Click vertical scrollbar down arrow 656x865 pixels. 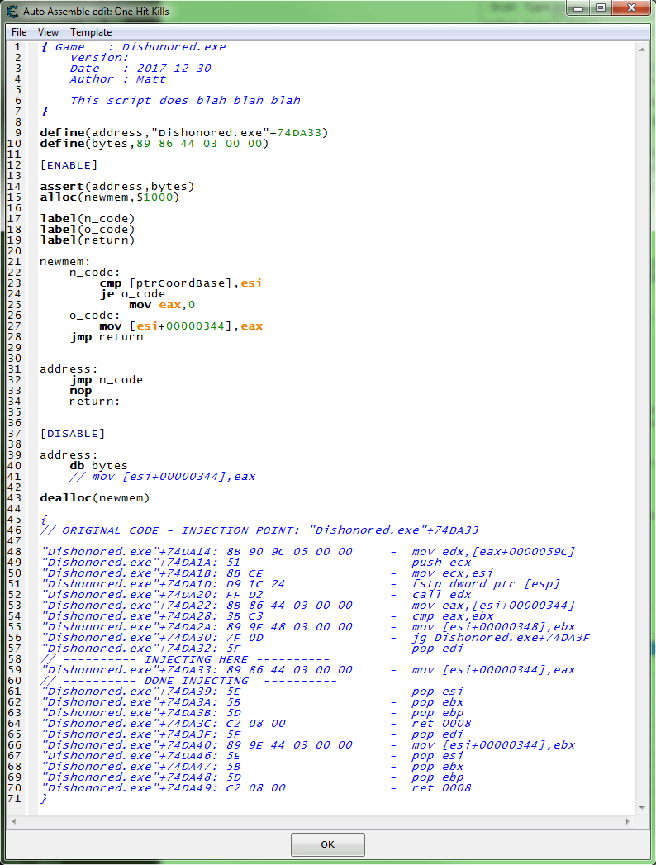coord(642,808)
